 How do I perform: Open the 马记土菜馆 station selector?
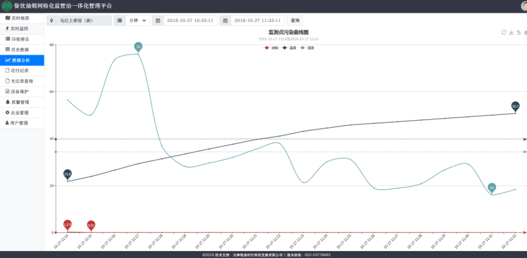point(83,21)
